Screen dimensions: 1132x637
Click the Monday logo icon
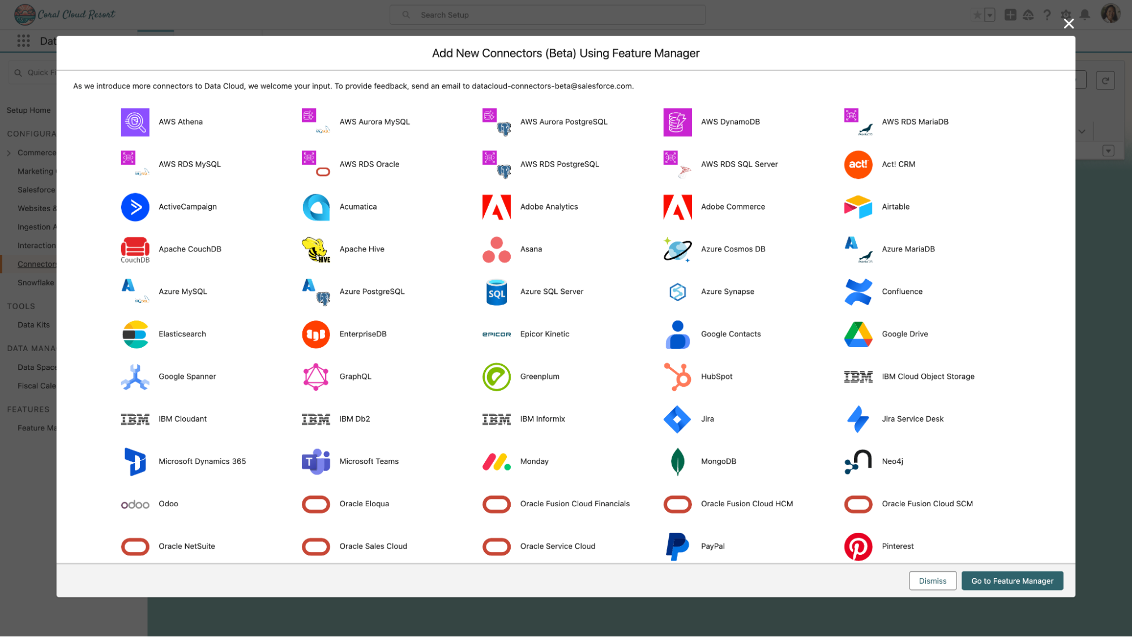(496, 461)
